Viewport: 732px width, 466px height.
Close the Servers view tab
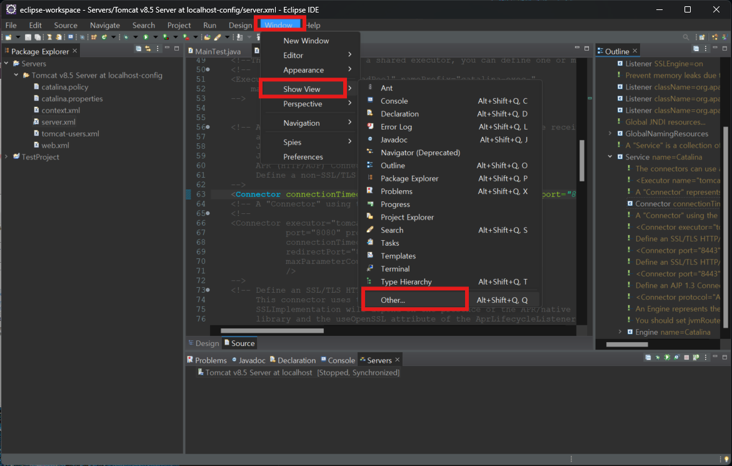coord(398,360)
